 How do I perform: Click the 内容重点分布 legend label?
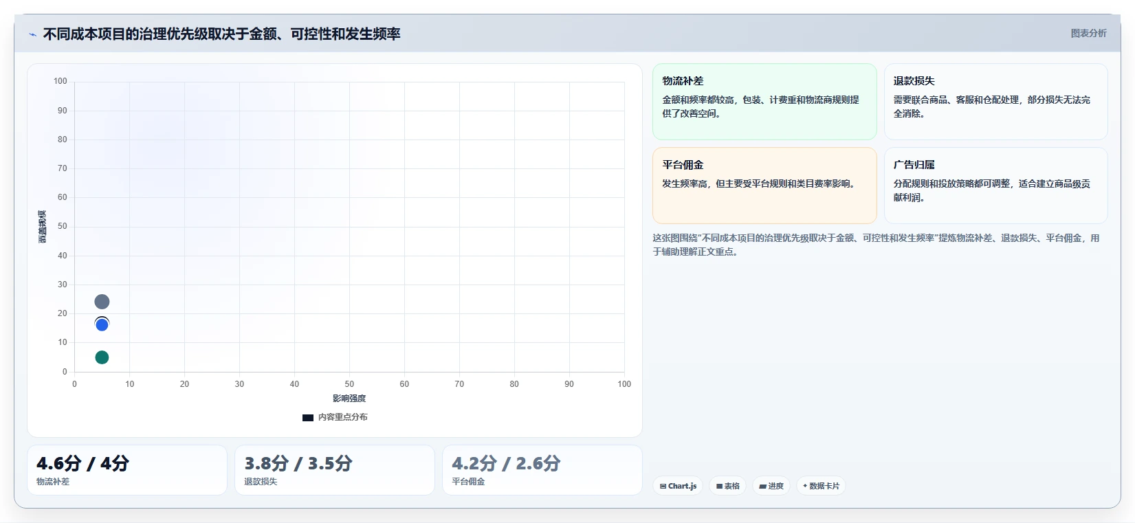click(x=343, y=417)
